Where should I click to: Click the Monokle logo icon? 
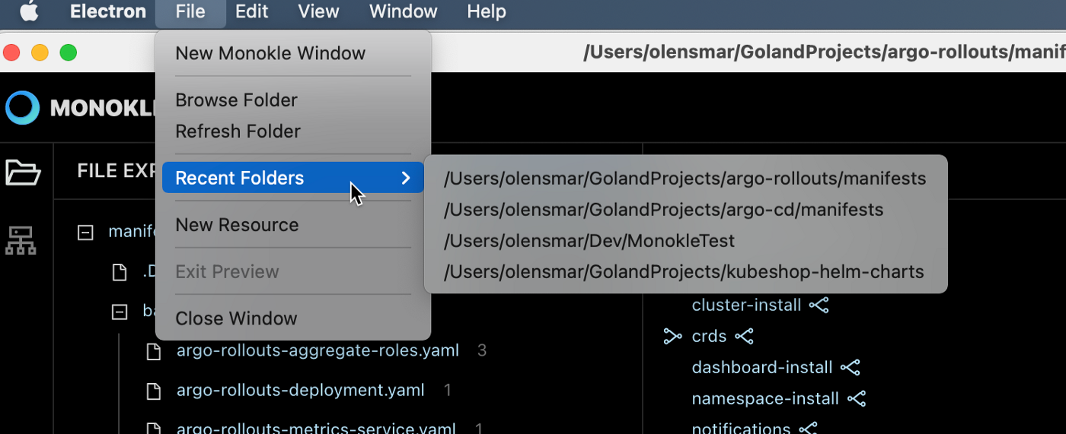[22, 108]
